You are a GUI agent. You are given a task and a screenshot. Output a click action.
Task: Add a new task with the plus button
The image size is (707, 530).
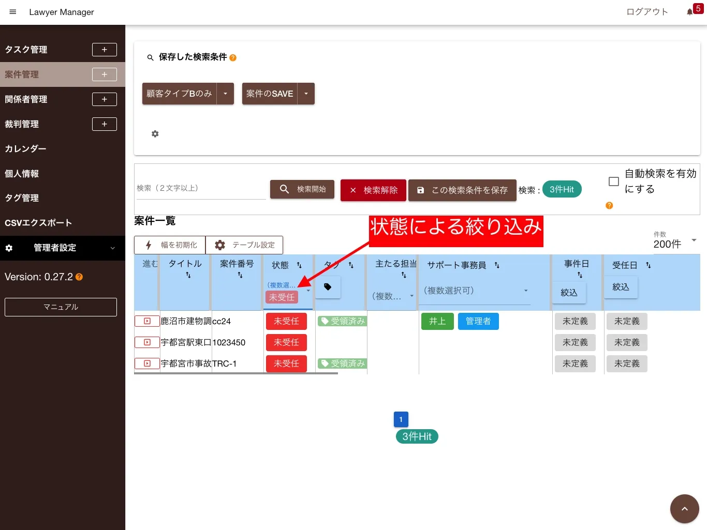coord(105,50)
